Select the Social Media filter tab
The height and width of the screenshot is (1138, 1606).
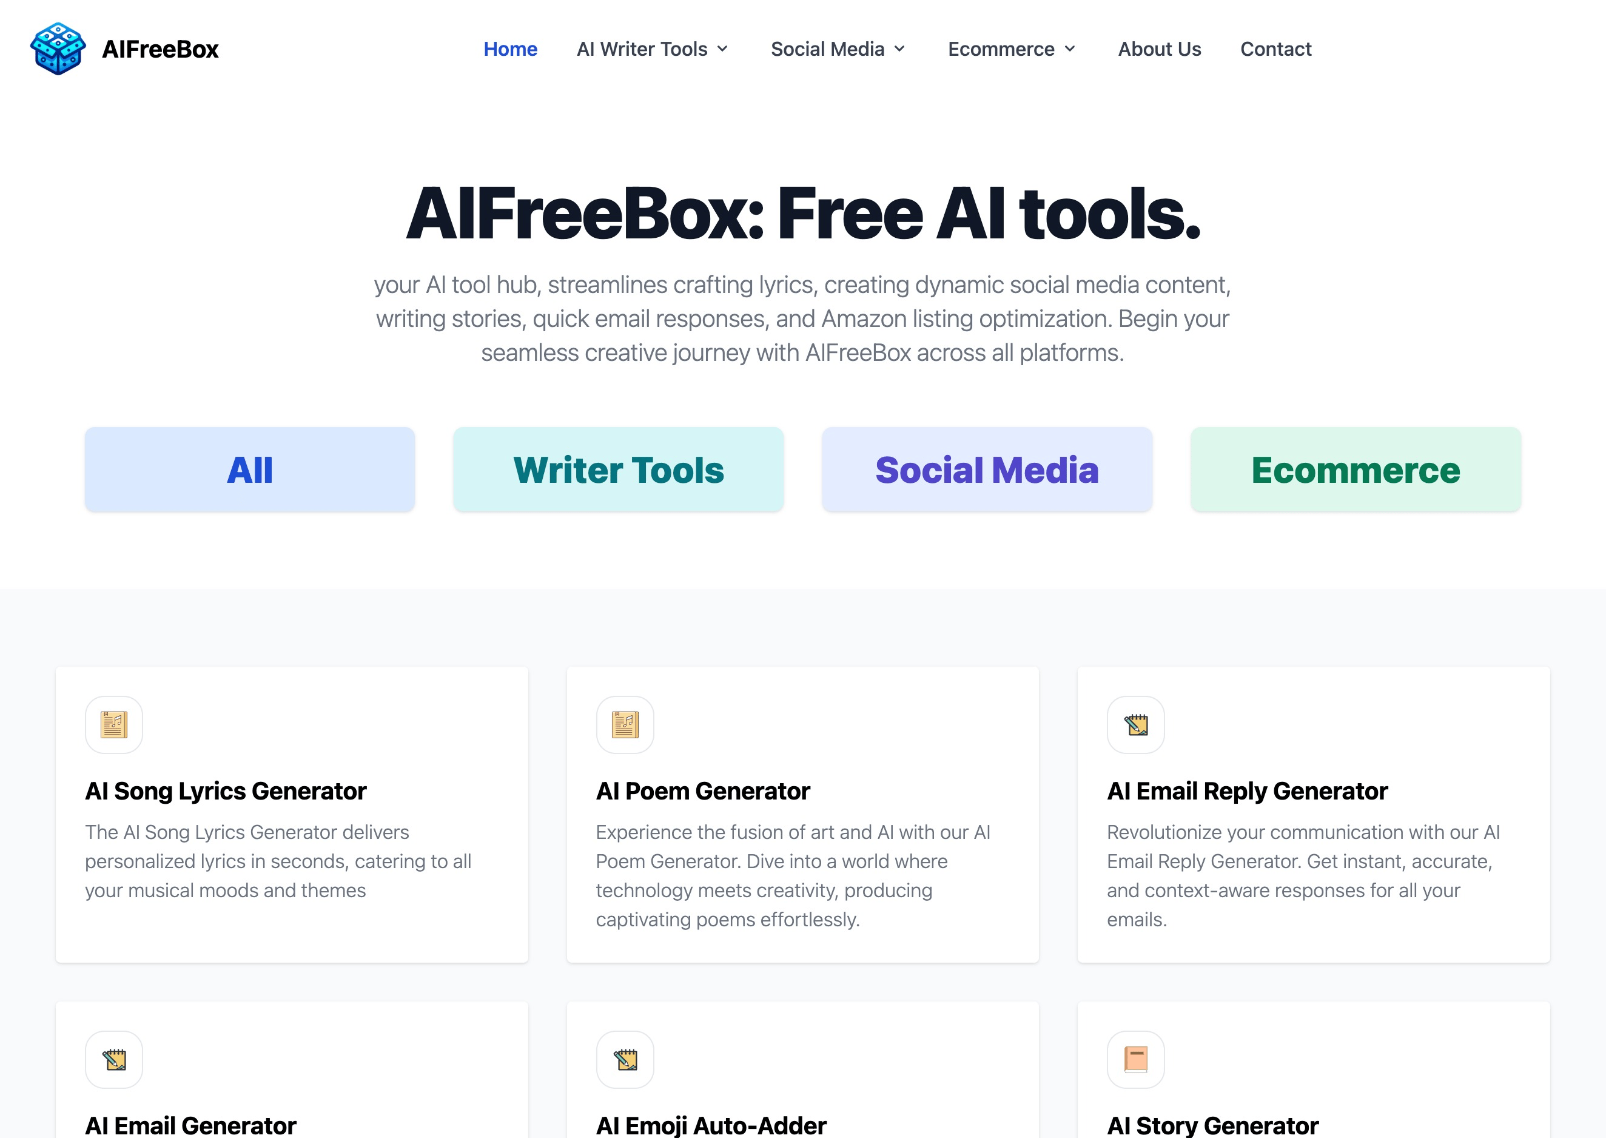[x=987, y=470]
